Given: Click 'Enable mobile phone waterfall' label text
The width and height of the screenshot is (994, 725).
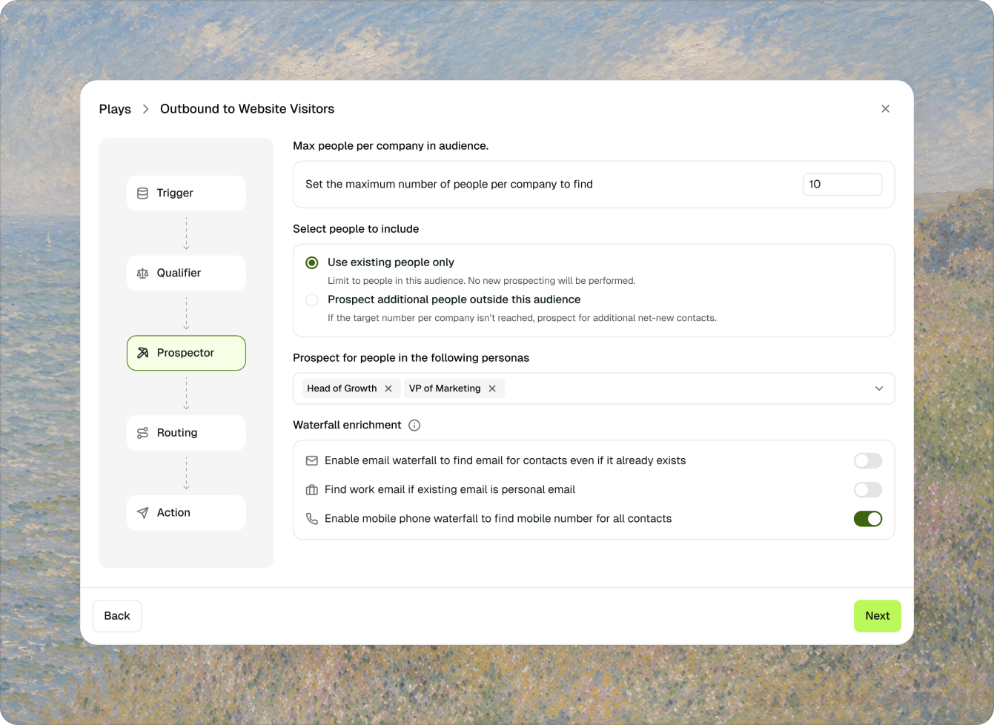Looking at the screenshot, I should pos(498,519).
